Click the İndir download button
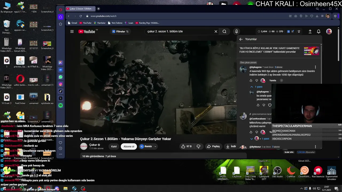342x192 pixels. click(231, 146)
